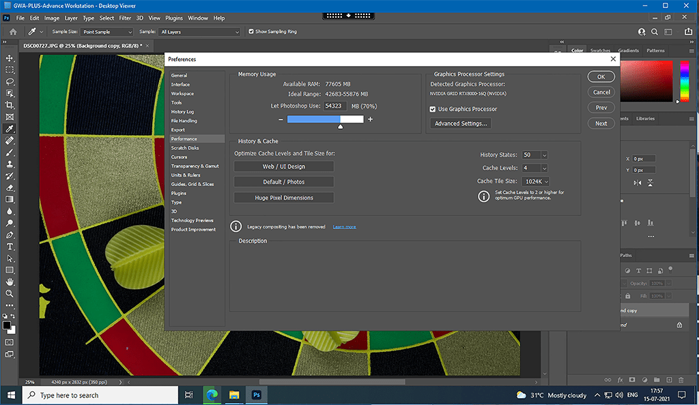Uncheck Use Graphics Processor
Image resolution: width=699 pixels, height=405 pixels.
pos(433,109)
